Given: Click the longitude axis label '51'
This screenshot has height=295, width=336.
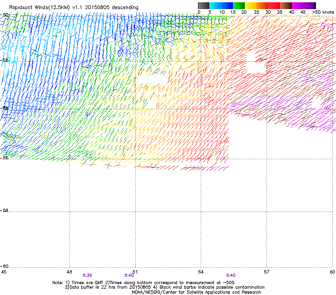Looking at the screenshot, I should (135, 272).
